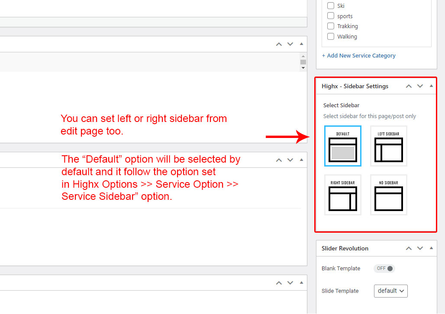Click the Highx - Sidebar Settings header
Viewport: 445px width, 314px height.
355,86
